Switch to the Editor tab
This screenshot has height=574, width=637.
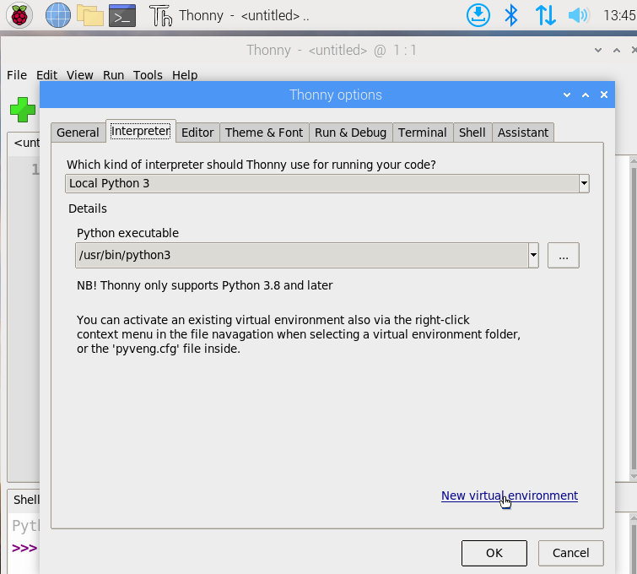tap(197, 133)
